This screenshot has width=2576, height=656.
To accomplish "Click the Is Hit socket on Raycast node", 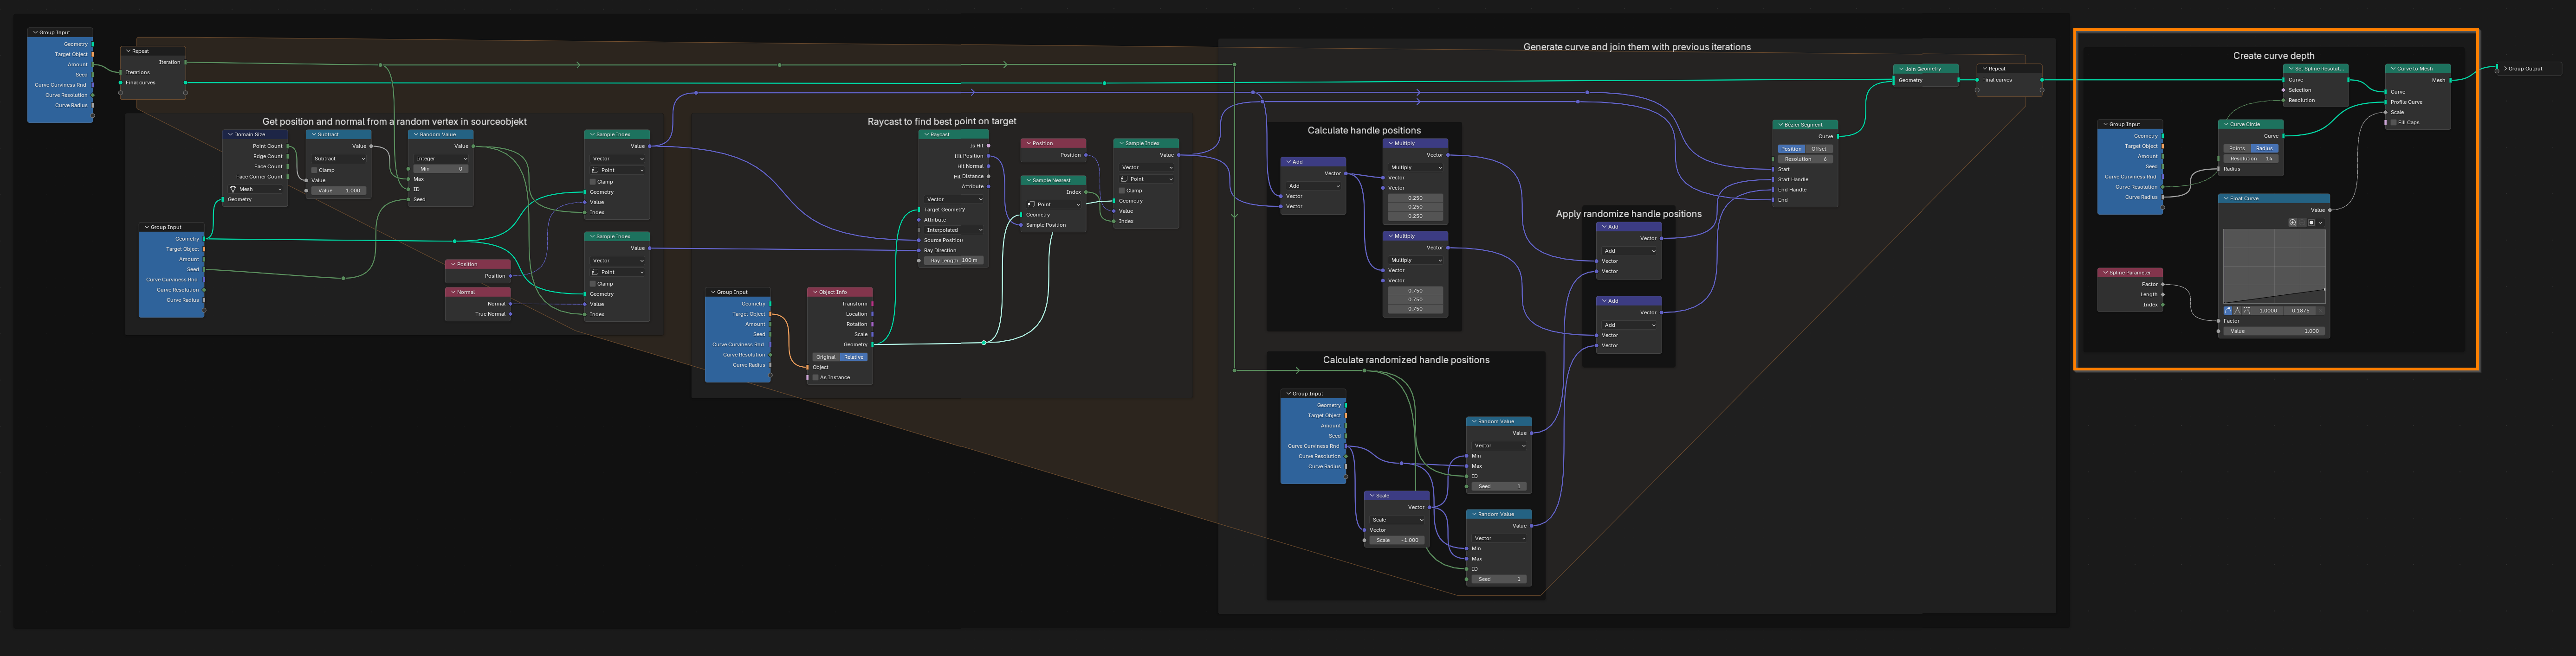I will point(989,146).
